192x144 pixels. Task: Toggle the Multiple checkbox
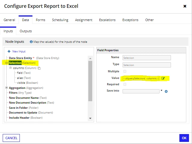[125, 71]
